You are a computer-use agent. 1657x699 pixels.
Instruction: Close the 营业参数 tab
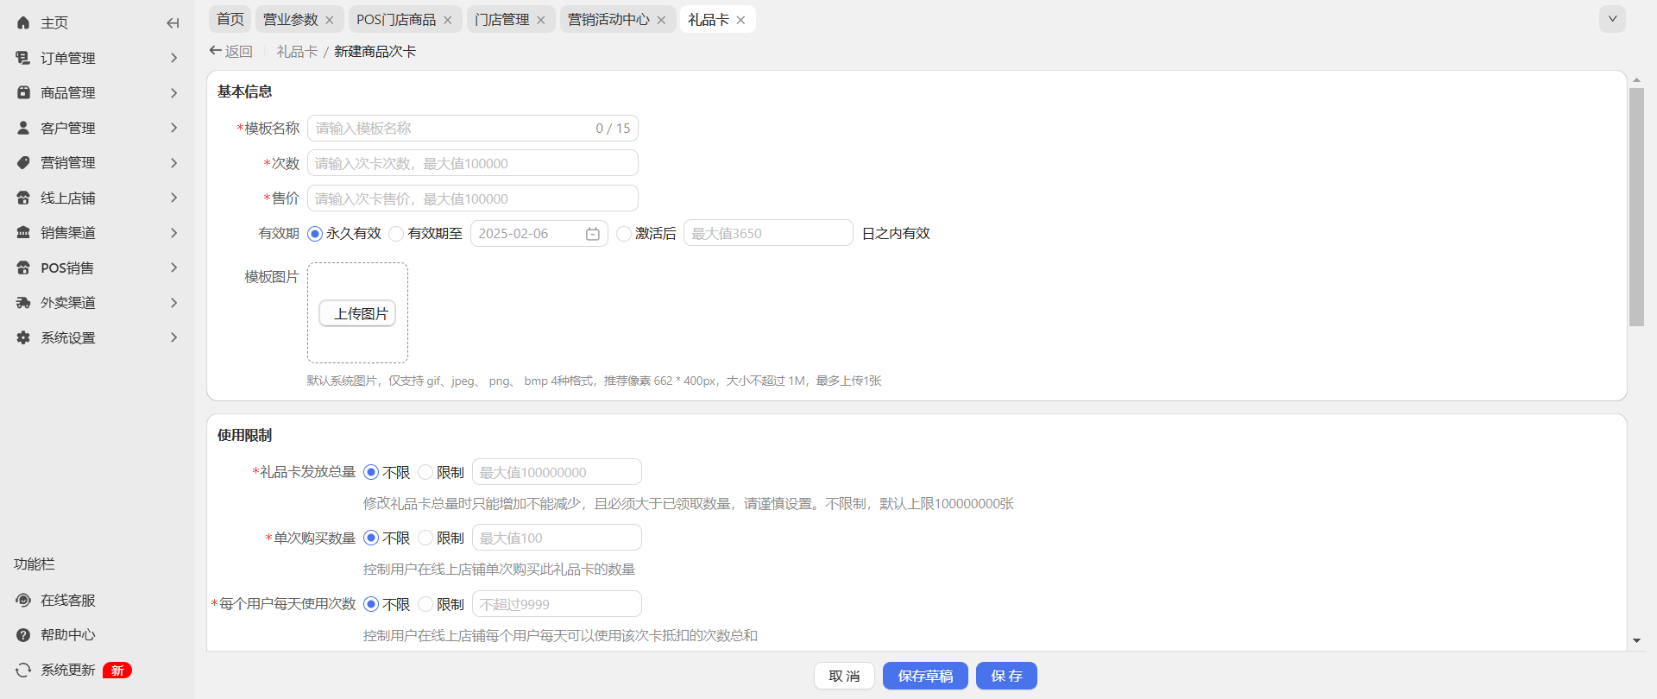pos(330,20)
